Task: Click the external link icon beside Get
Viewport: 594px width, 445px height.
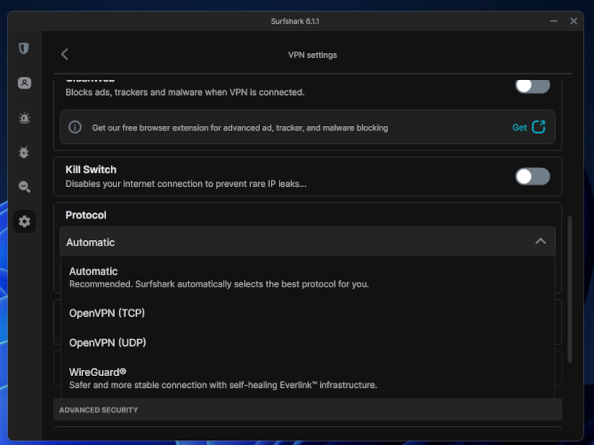Action: pyautogui.click(x=539, y=127)
